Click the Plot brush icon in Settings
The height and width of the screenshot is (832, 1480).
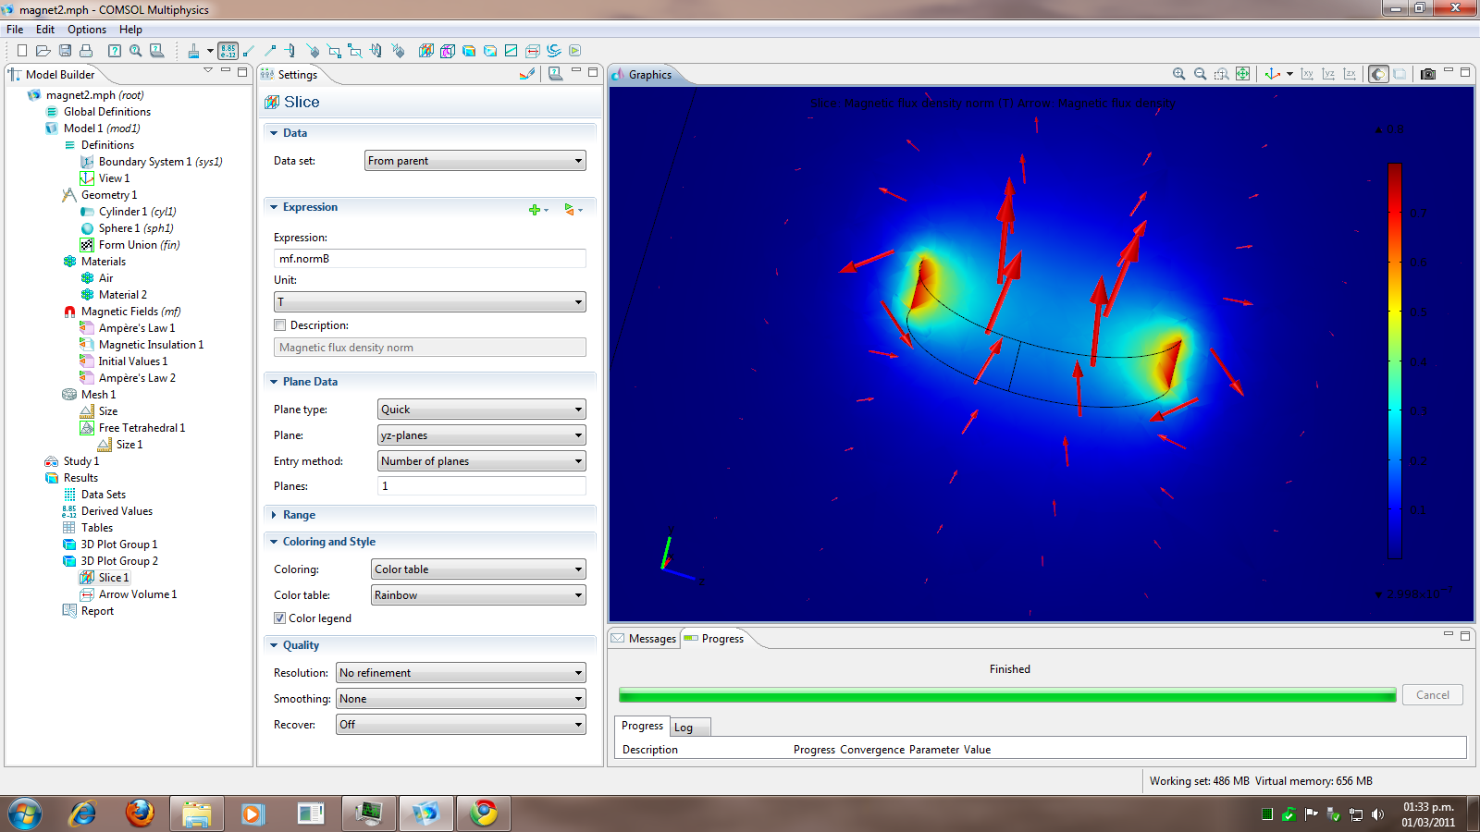(x=526, y=74)
